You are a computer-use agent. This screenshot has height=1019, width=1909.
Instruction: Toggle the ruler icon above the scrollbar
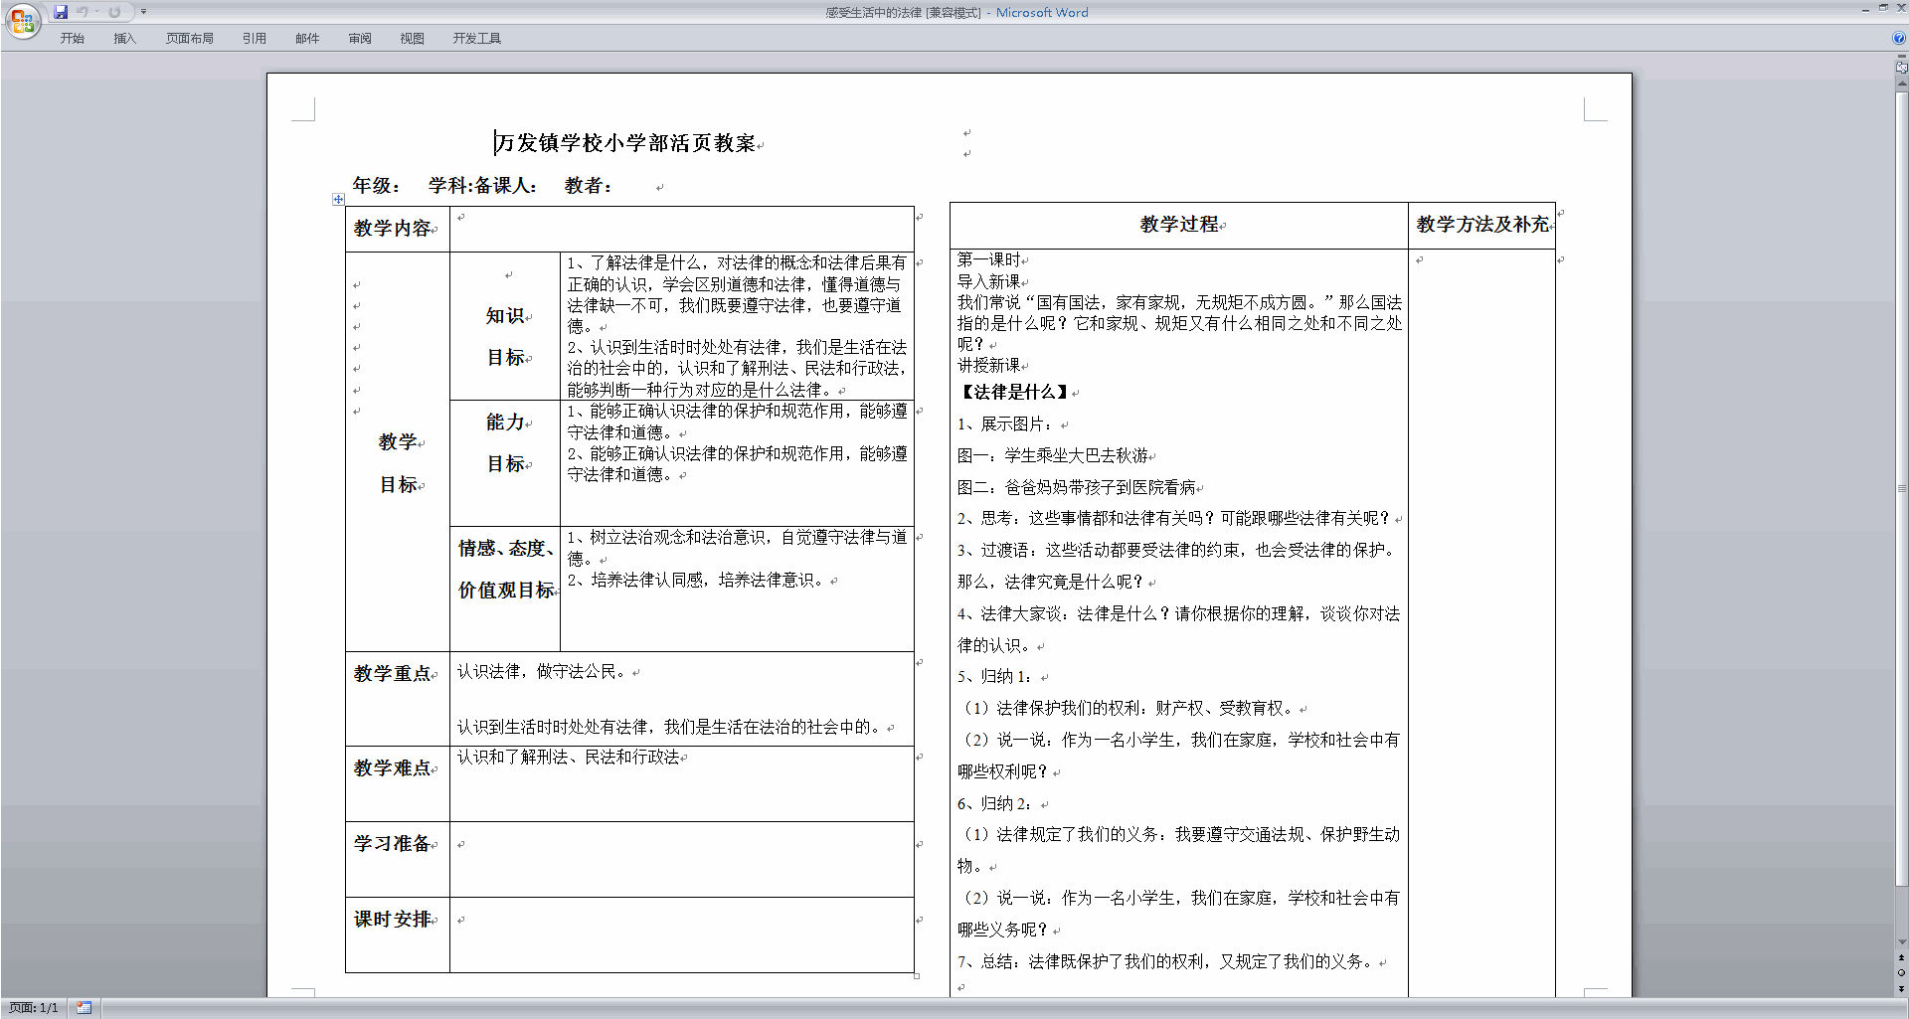tap(1901, 69)
